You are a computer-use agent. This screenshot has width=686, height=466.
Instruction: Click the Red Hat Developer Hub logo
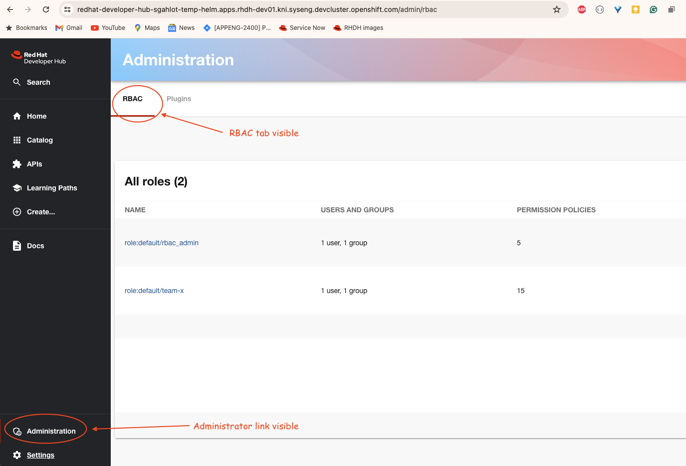point(39,58)
